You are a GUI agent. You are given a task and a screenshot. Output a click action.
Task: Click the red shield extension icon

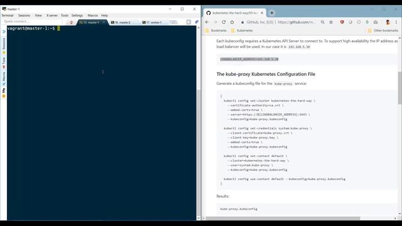[342, 23]
